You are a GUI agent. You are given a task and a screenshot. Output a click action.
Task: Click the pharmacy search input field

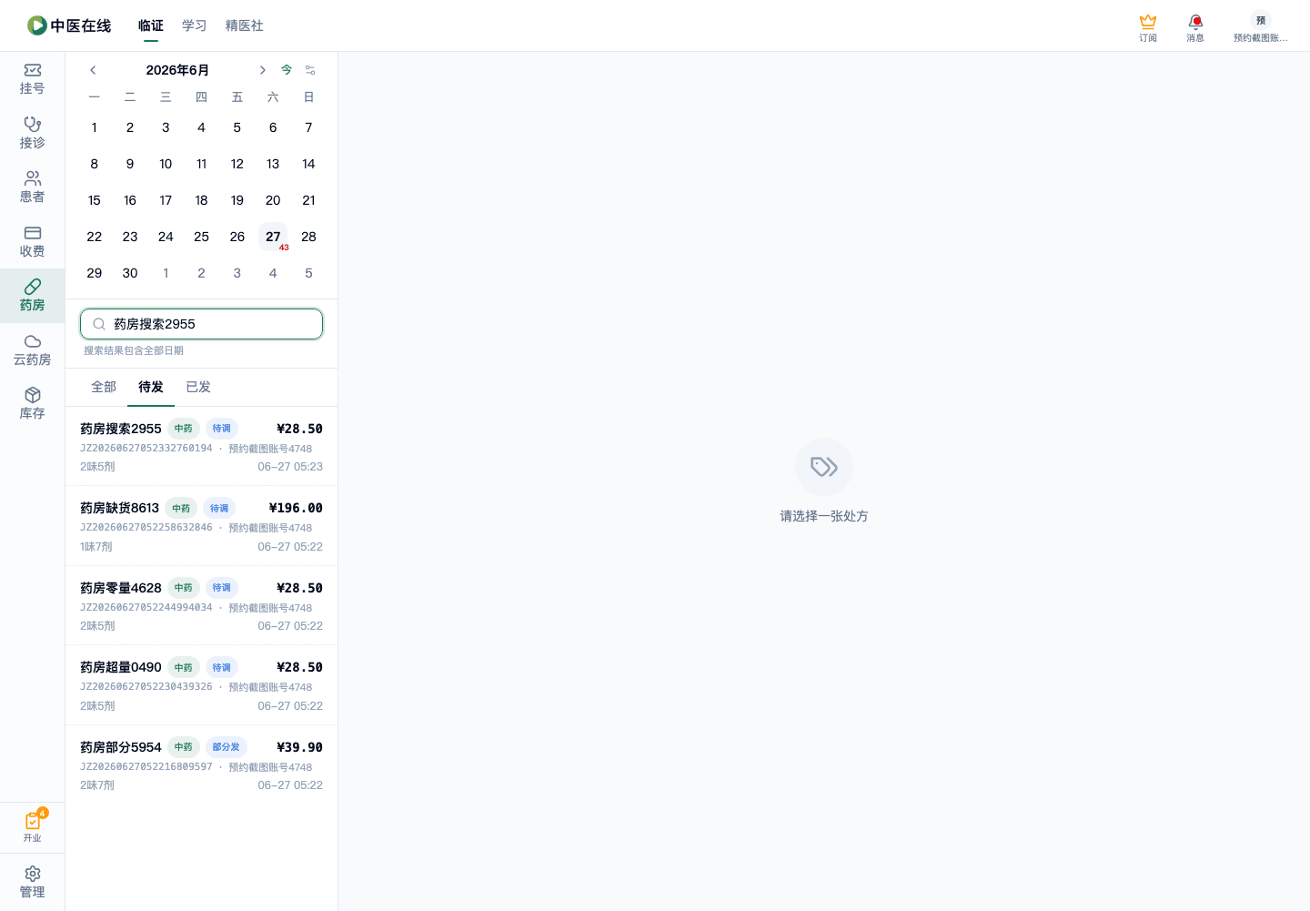click(x=201, y=324)
